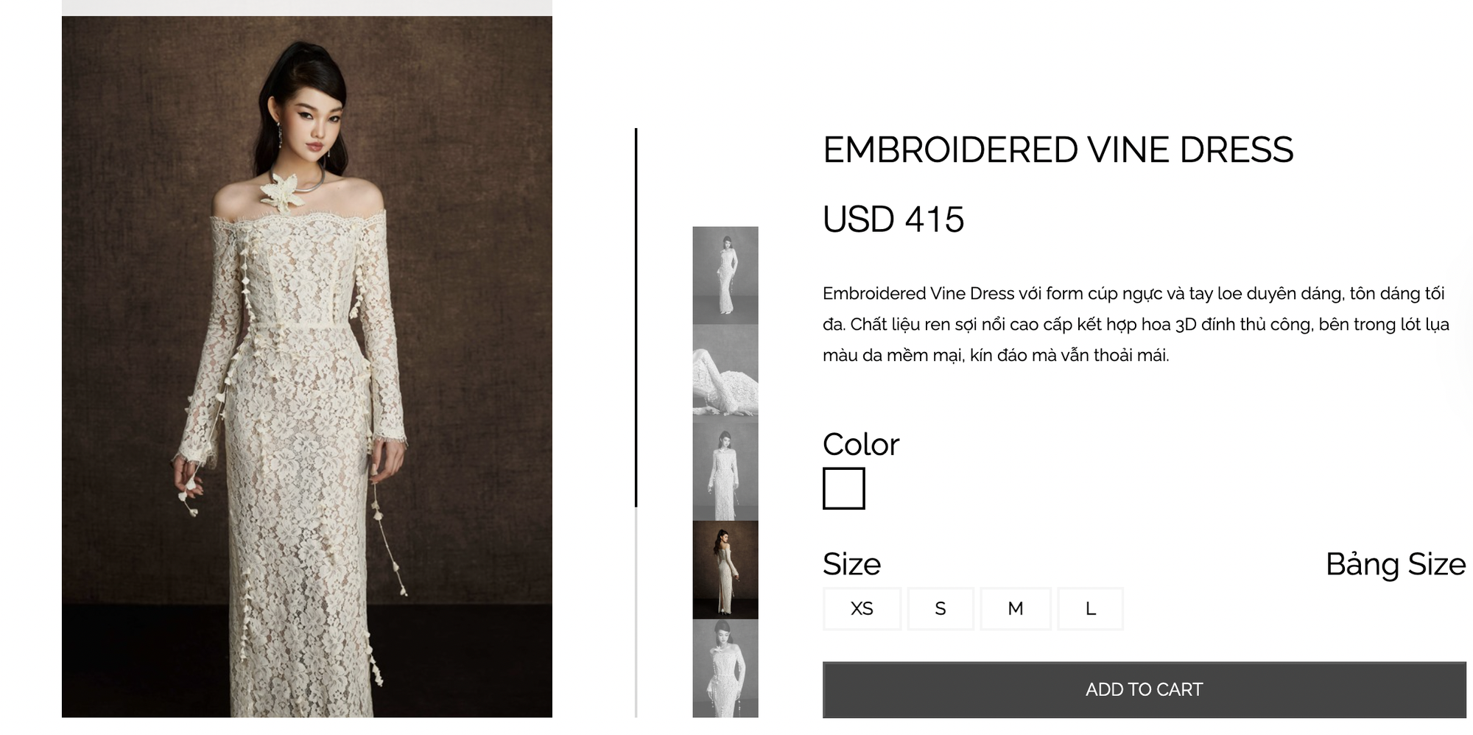
Task: Show the last thumbnail at strip bottom
Action: tap(725, 668)
